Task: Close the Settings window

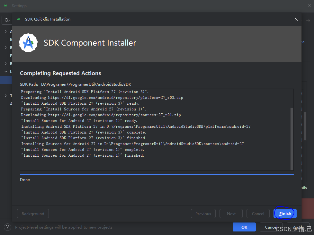Action: pos(310,6)
